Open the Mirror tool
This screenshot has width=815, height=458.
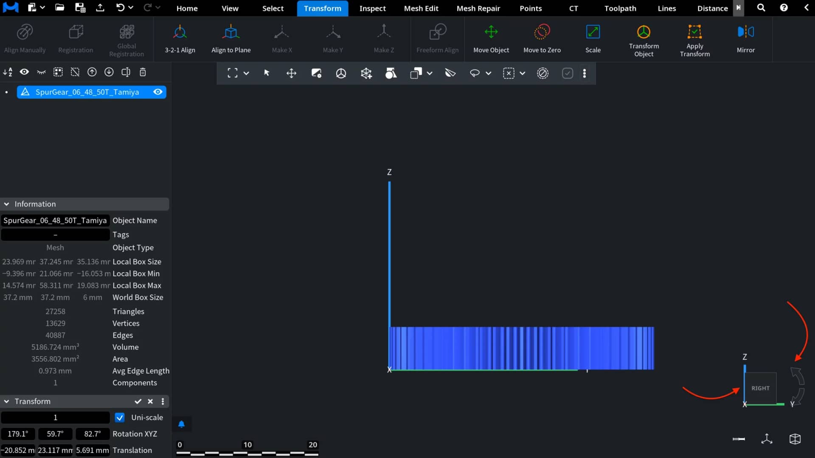(746, 39)
